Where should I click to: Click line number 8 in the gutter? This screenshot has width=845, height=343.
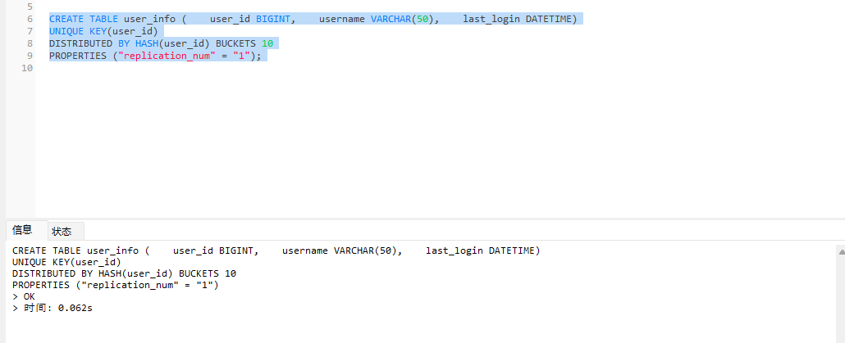pyautogui.click(x=30, y=43)
